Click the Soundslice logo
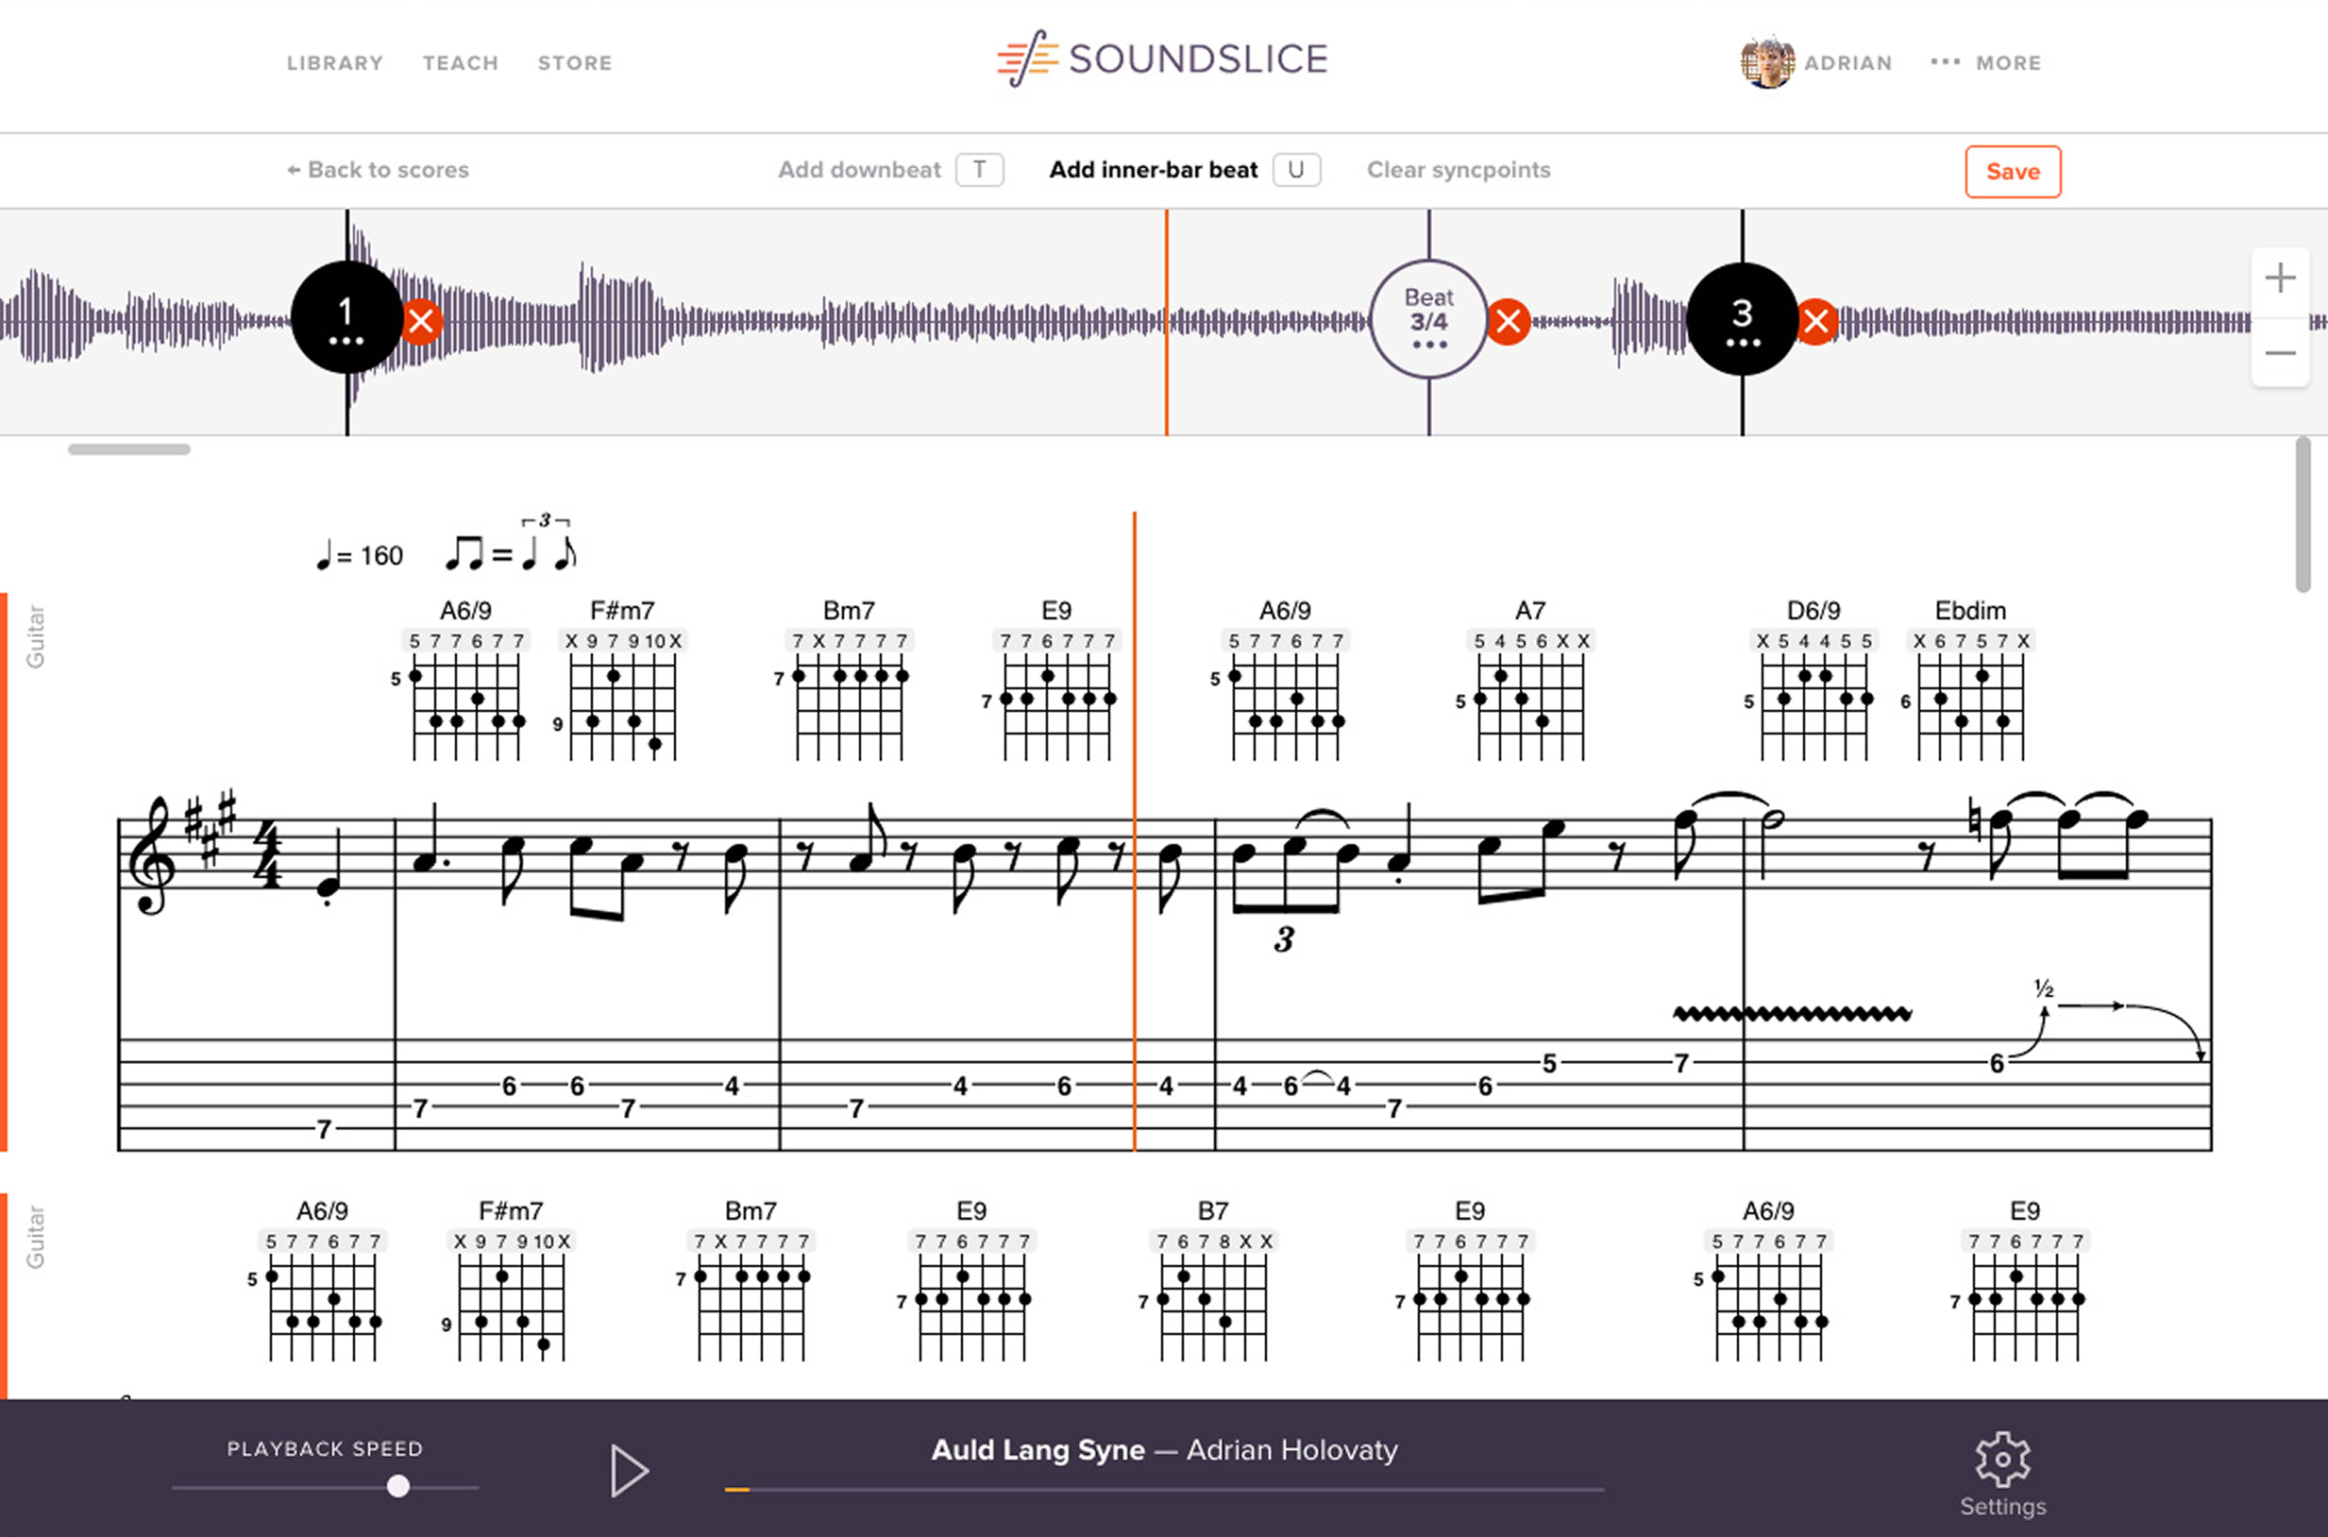The height and width of the screenshot is (1537, 2328). click(x=1162, y=59)
